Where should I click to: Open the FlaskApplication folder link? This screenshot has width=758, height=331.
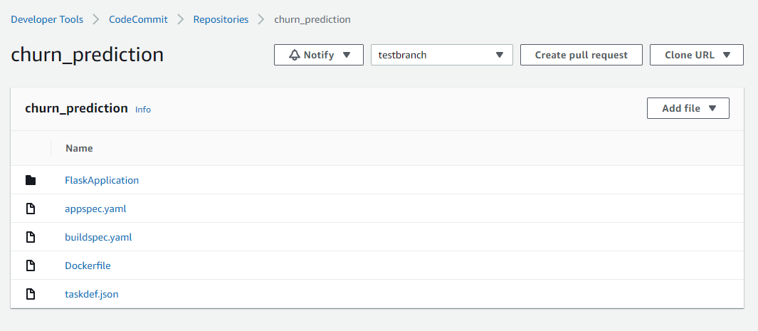102,180
